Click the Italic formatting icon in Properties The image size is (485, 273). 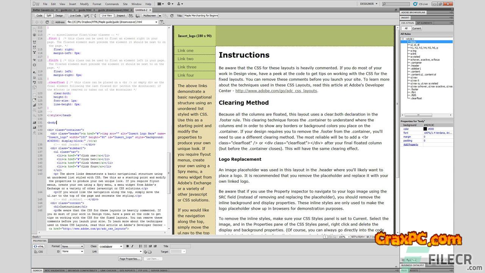(x=132, y=246)
